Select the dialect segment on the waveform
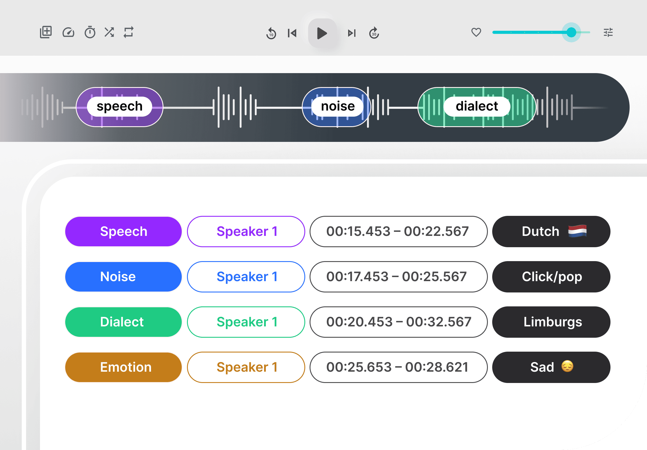 477,107
